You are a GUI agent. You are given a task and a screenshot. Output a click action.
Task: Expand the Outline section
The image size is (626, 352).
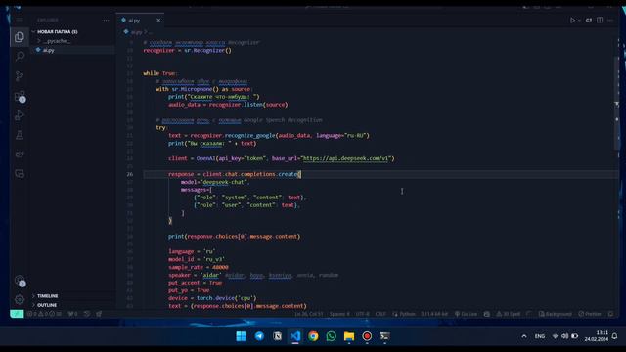coord(47,305)
